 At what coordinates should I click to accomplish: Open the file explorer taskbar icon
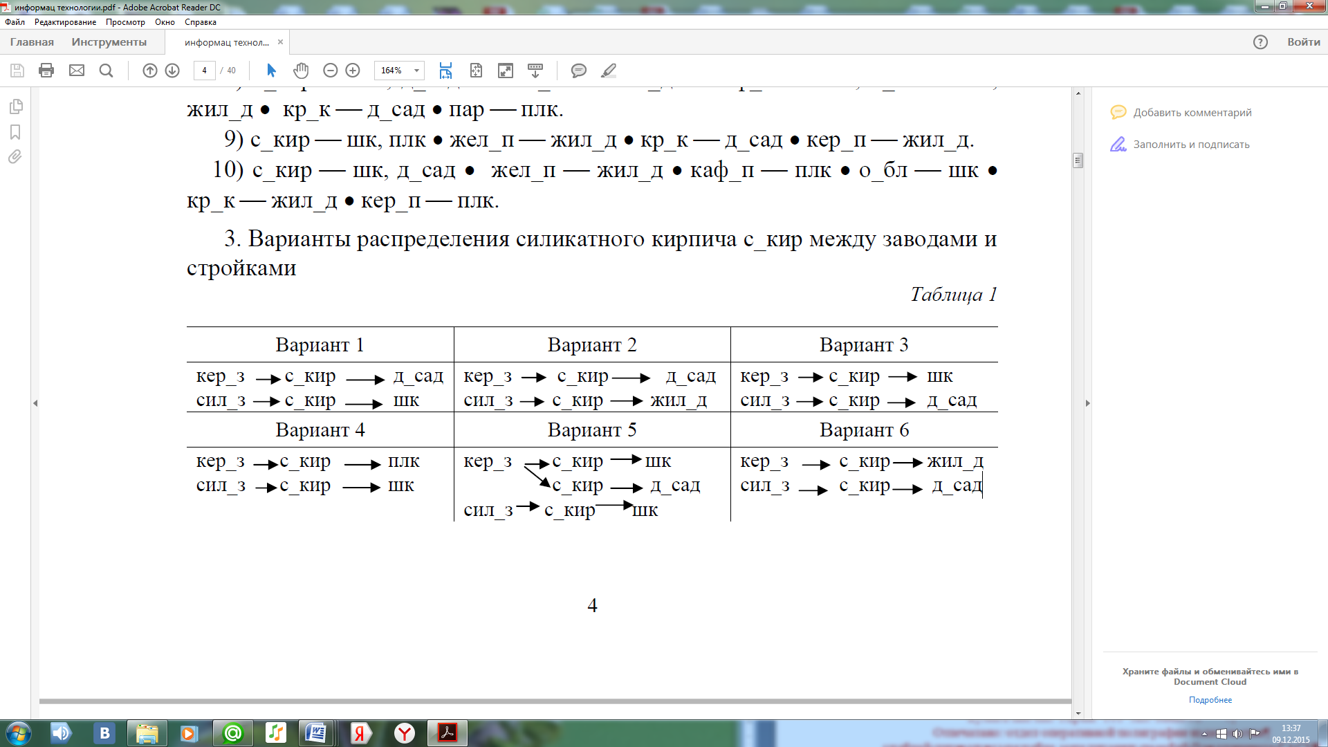coord(147,733)
